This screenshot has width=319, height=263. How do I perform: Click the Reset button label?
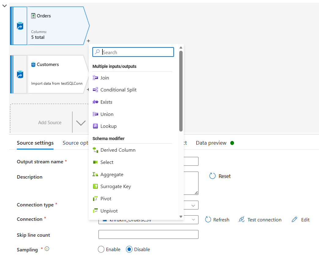pyautogui.click(x=224, y=176)
